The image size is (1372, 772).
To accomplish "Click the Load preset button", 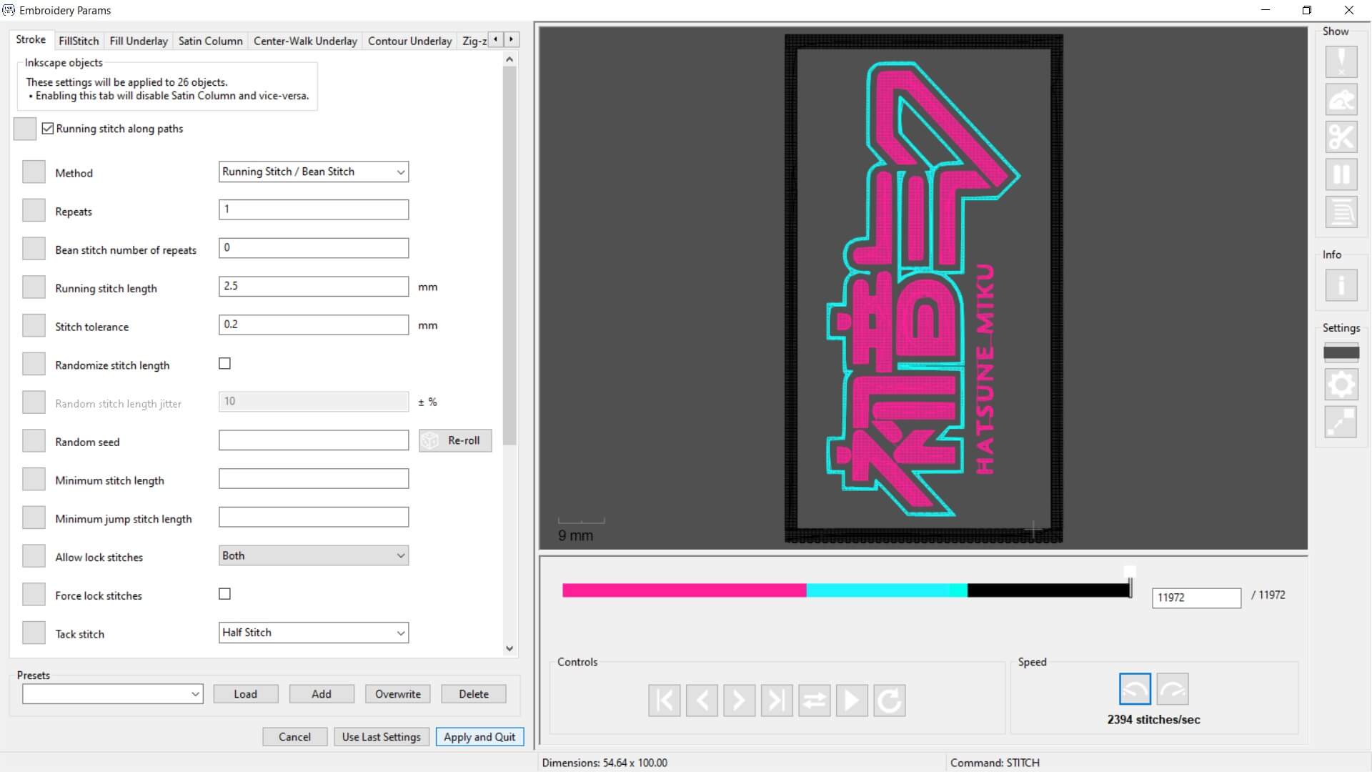I will point(245,694).
